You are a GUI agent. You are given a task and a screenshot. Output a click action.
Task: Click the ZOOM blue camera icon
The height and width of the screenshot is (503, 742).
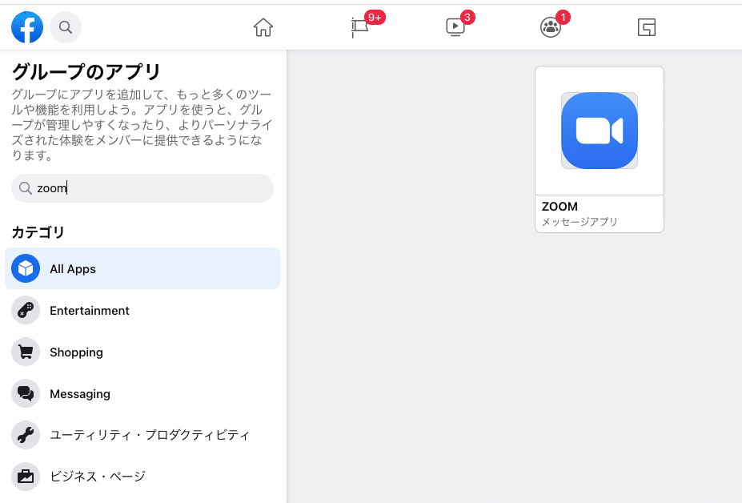[x=599, y=129]
